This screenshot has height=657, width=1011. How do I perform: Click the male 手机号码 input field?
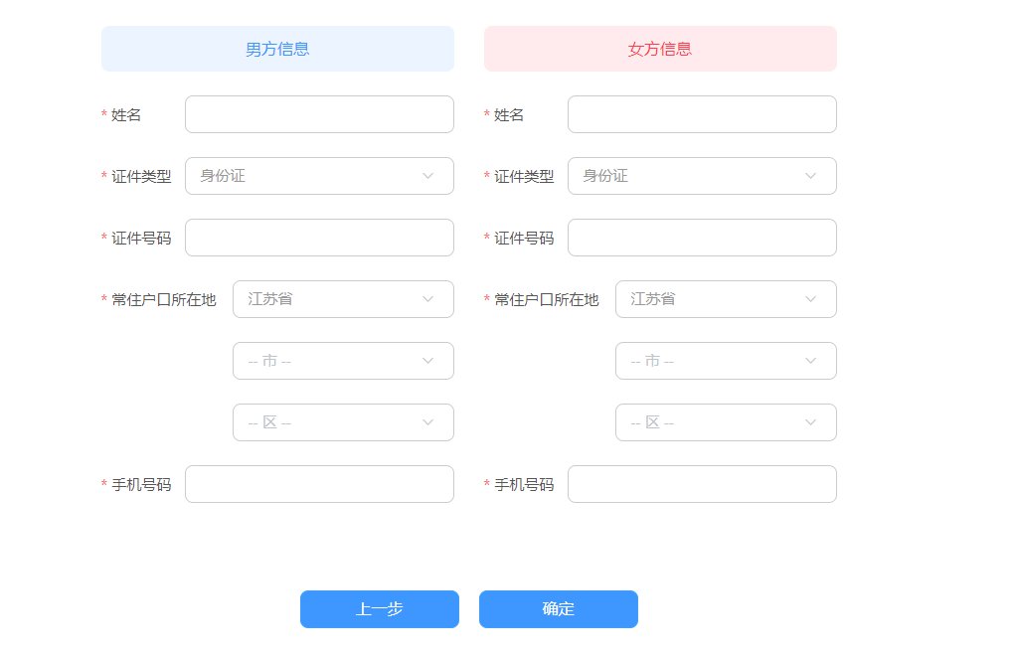tap(319, 484)
